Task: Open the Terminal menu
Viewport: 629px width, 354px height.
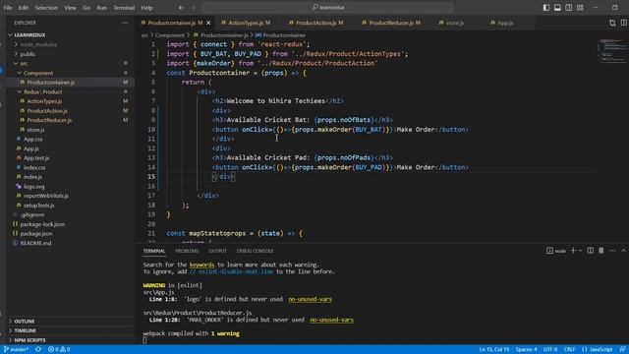Action: tap(124, 8)
